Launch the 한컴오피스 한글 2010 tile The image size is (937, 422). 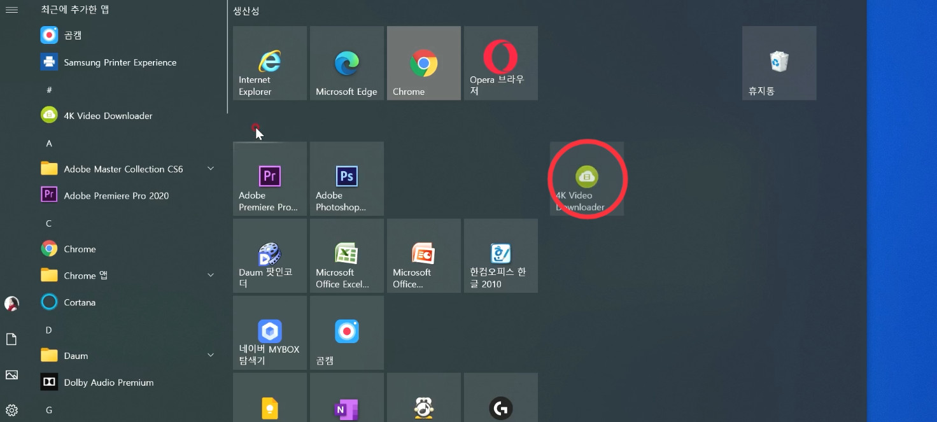coord(501,256)
